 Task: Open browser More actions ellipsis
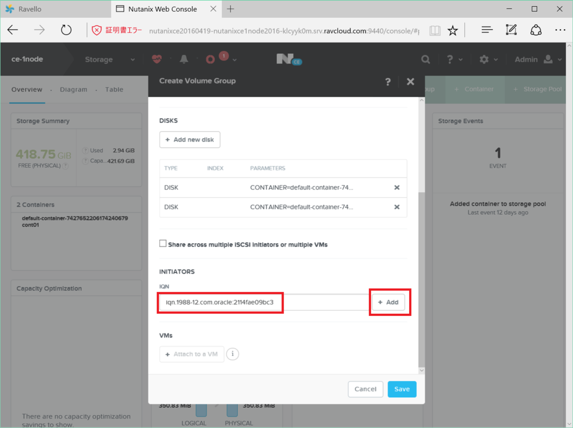560,30
